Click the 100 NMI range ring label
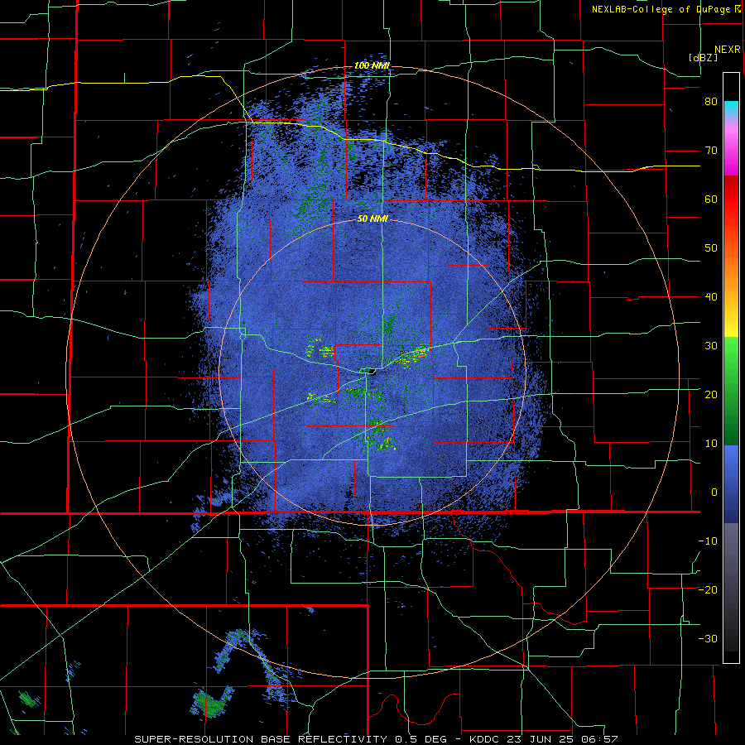The height and width of the screenshot is (745, 745). tap(372, 65)
